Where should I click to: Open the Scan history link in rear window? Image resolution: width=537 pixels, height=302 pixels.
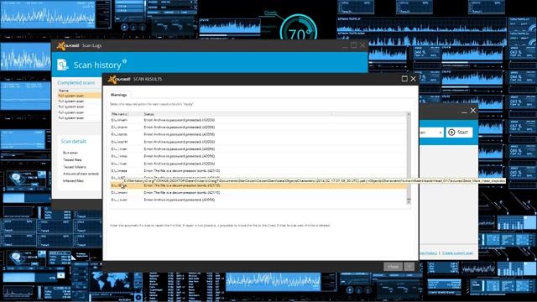(428, 253)
